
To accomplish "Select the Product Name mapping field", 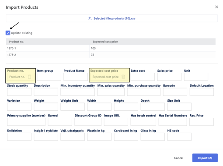I will coord(76,77).
